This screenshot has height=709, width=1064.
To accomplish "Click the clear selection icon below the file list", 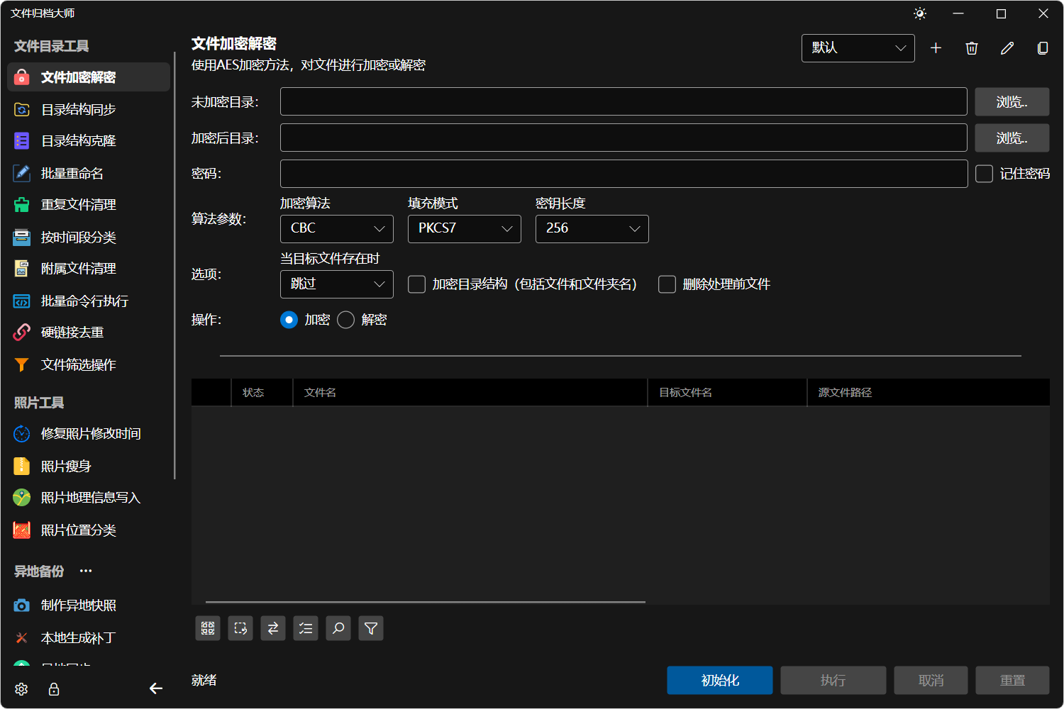I will click(x=240, y=628).
